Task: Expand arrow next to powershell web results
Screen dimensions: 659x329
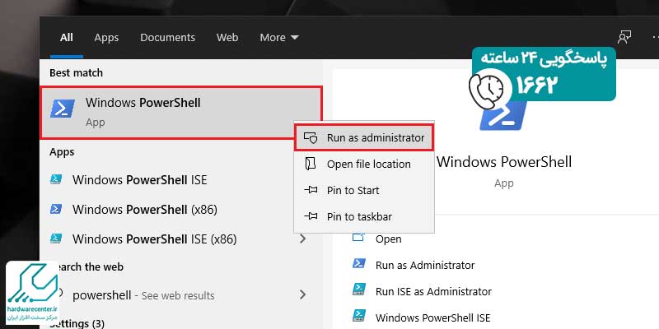Action: (302, 295)
